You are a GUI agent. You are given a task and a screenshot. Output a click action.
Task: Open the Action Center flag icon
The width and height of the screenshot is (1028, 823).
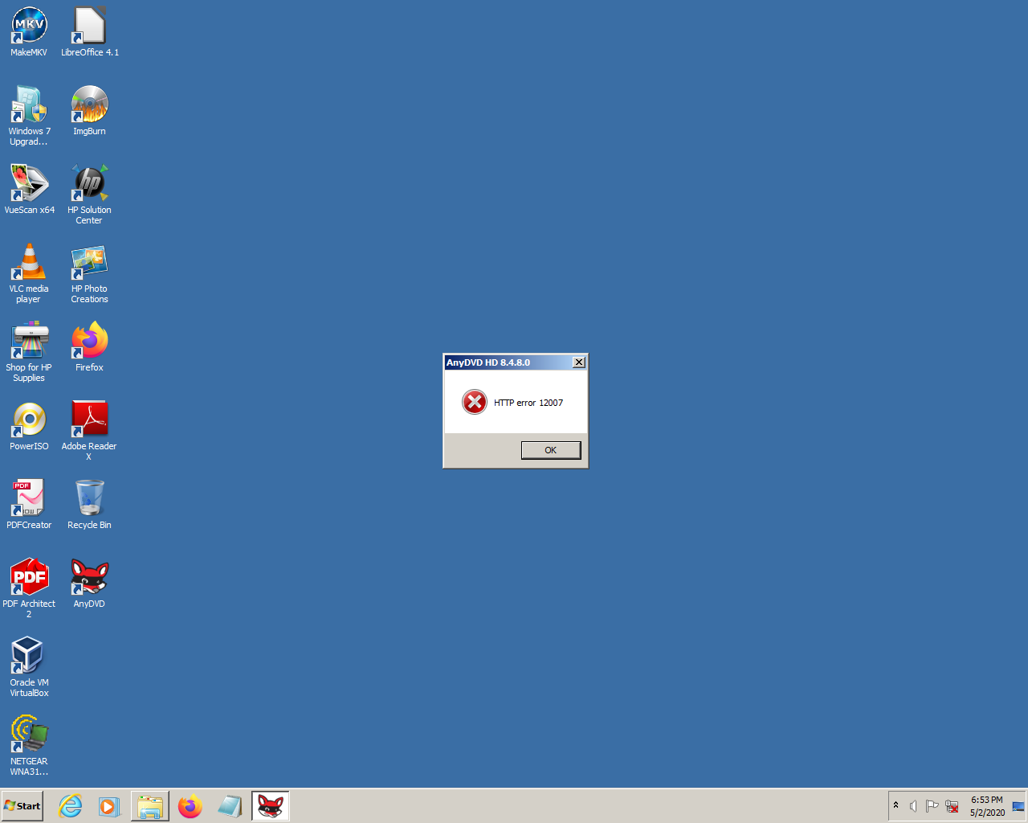pos(932,806)
